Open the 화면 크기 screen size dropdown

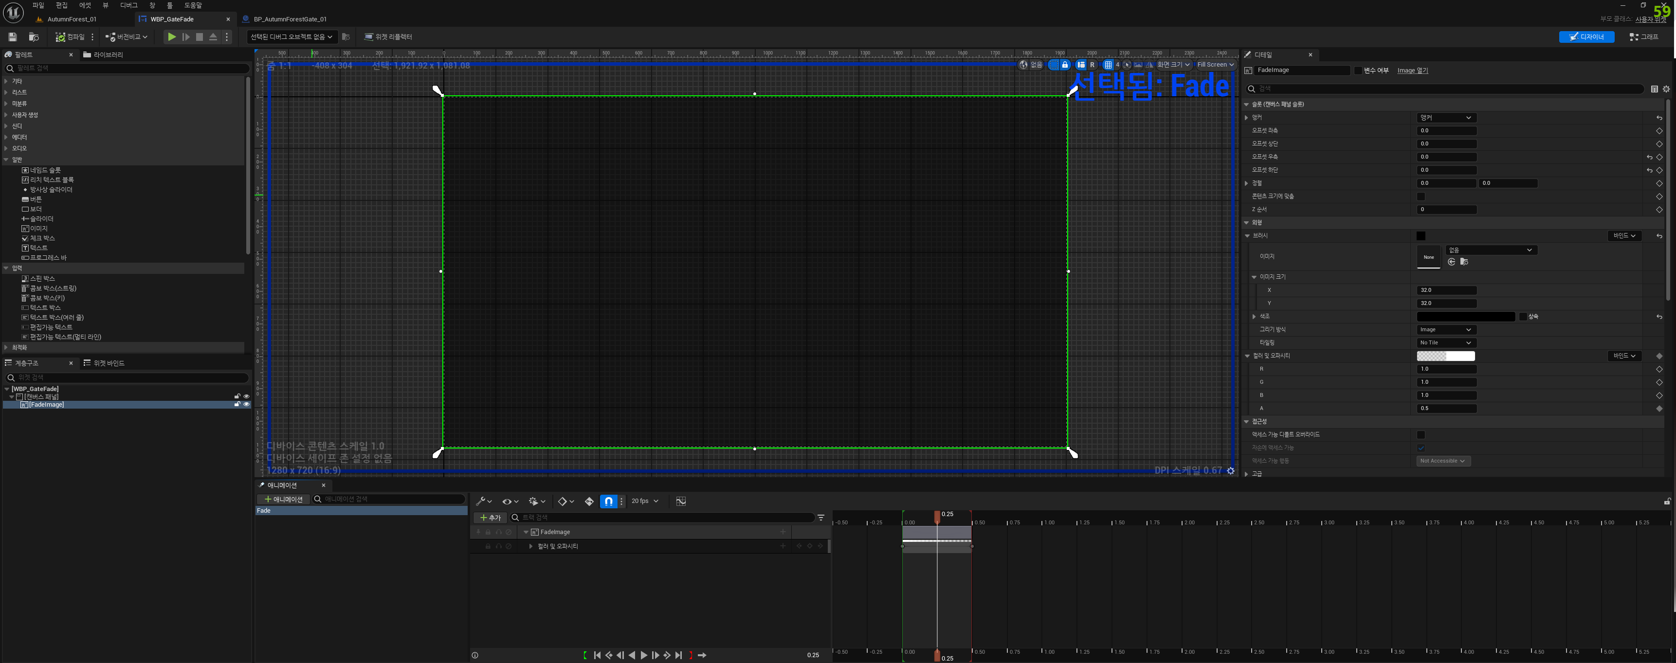[1174, 65]
